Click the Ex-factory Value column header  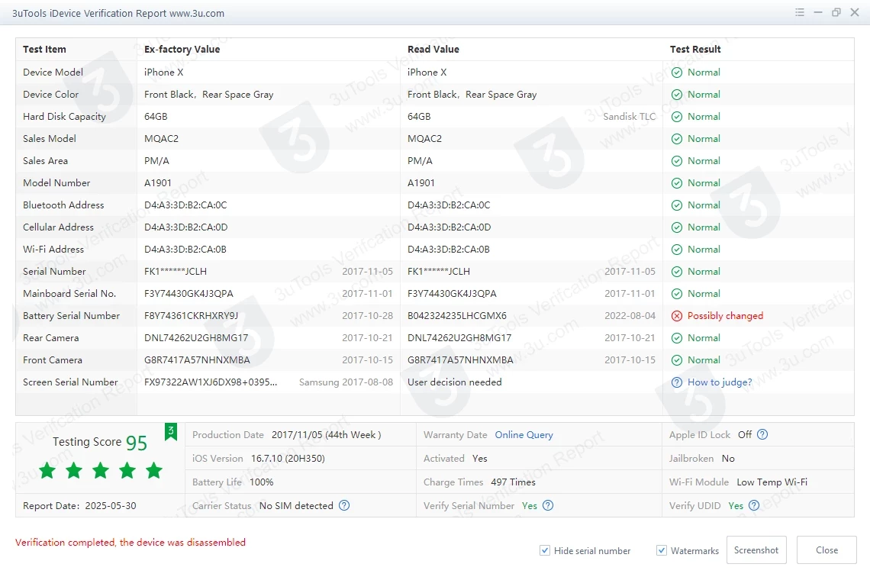(182, 50)
